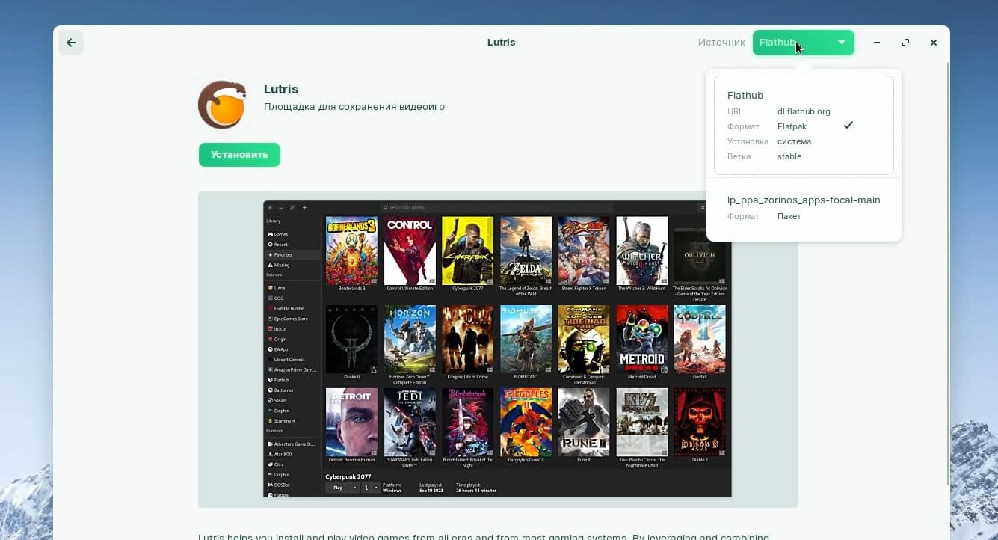Click the Пакет format value
The image size is (998, 540).
coord(789,216)
